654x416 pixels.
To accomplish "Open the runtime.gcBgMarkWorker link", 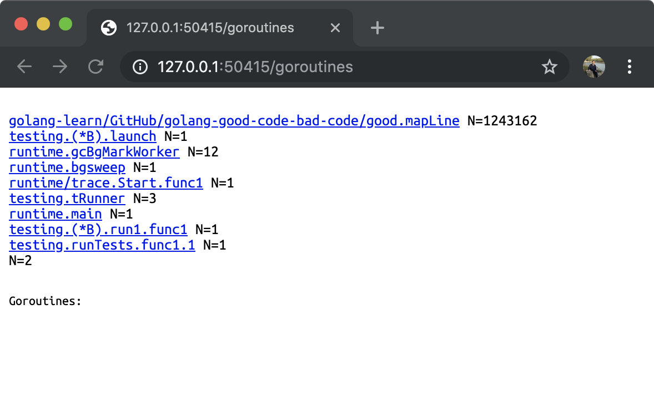I will 94,151.
